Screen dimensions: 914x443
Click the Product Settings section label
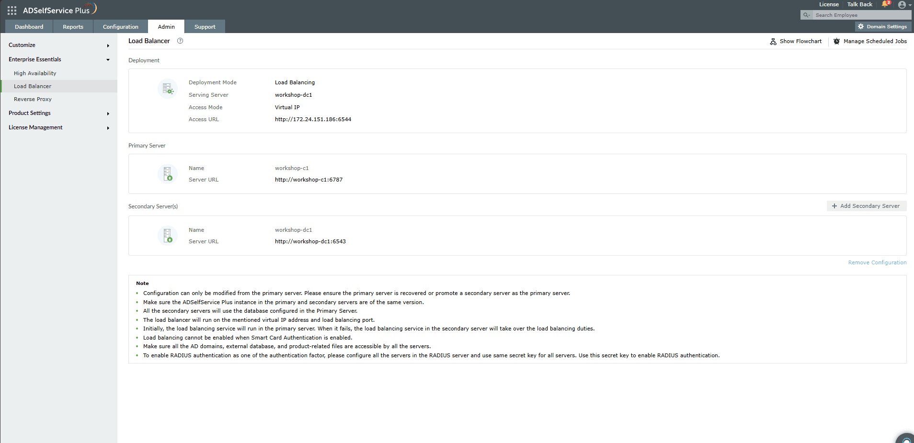(30, 113)
